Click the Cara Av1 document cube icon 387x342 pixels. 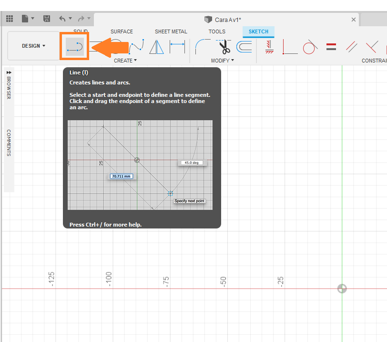[208, 20]
